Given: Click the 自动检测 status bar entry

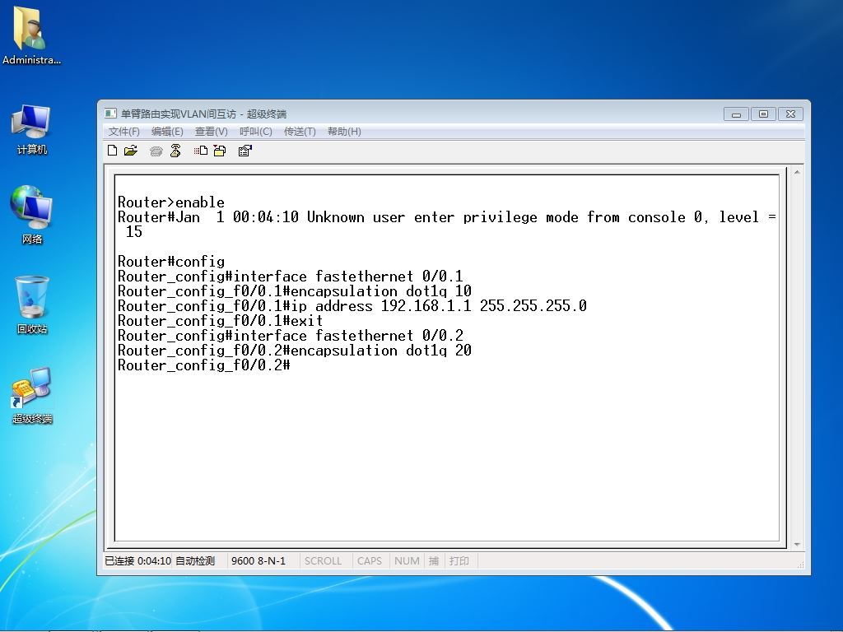Looking at the screenshot, I should click(195, 560).
